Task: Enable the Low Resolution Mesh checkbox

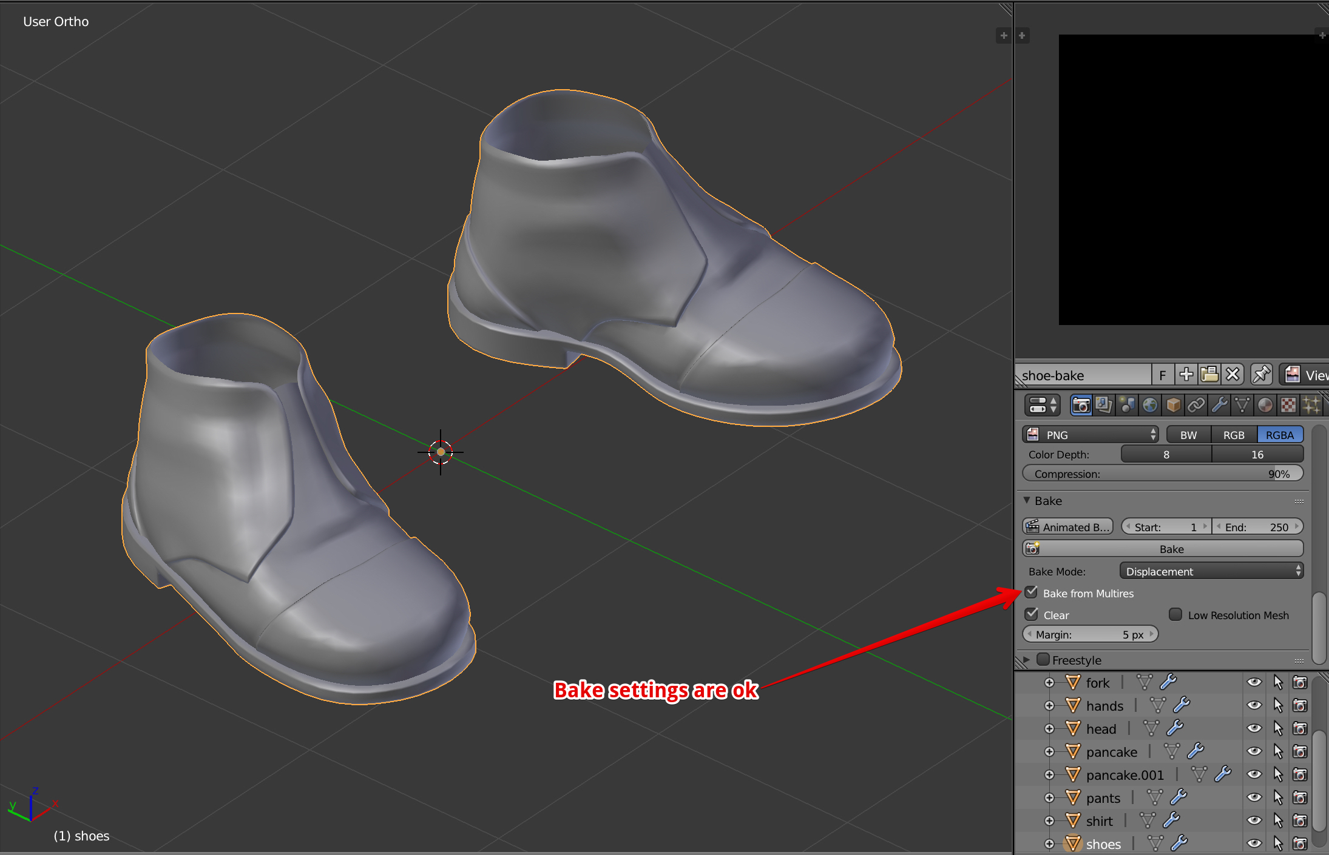Action: pyautogui.click(x=1175, y=615)
